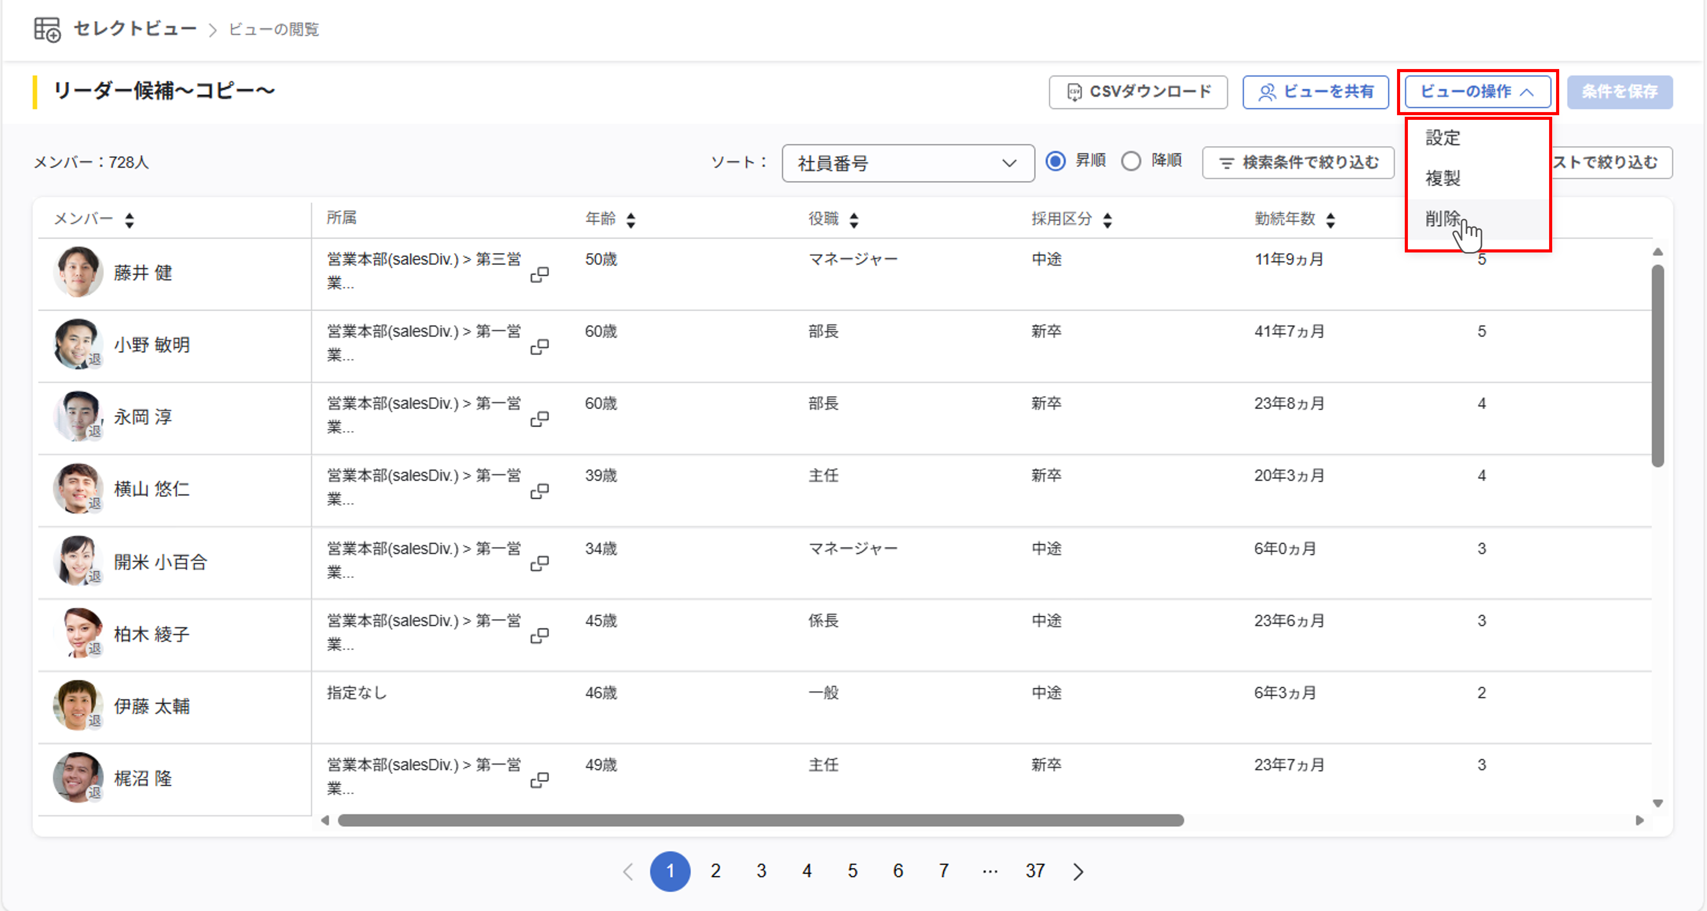This screenshot has height=911, width=1707.
Task: Click the CSVダウンロード button
Action: (x=1138, y=92)
